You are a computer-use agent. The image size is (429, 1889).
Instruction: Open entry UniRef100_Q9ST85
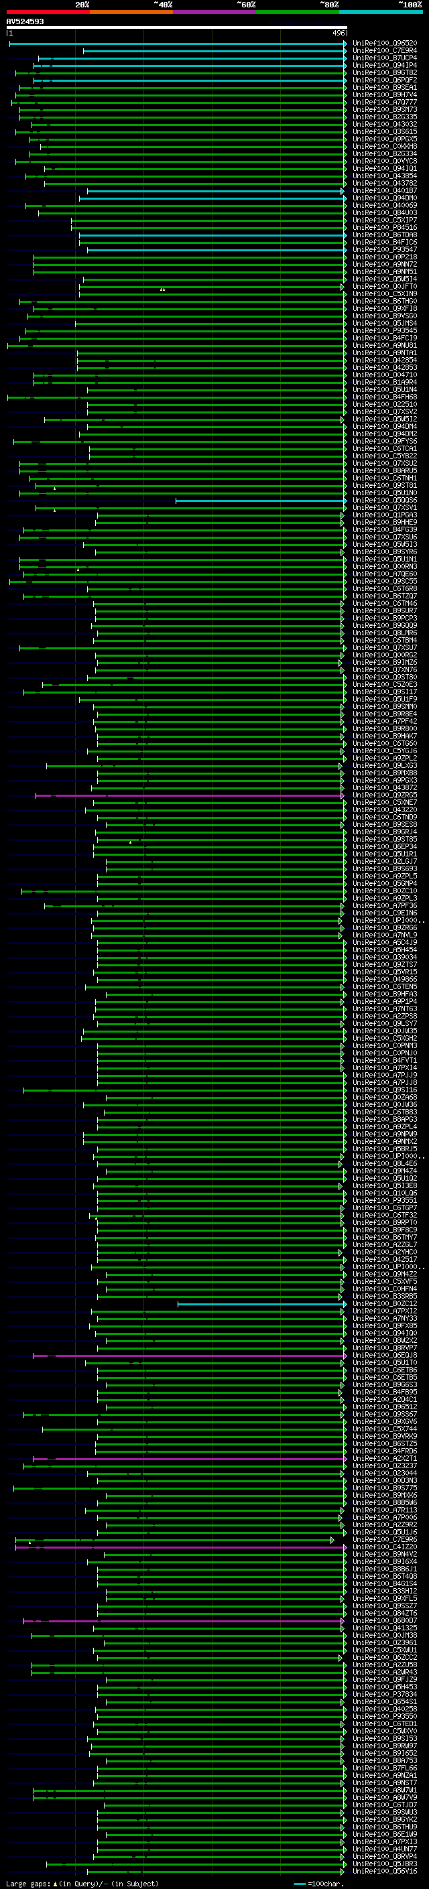pyautogui.click(x=384, y=840)
